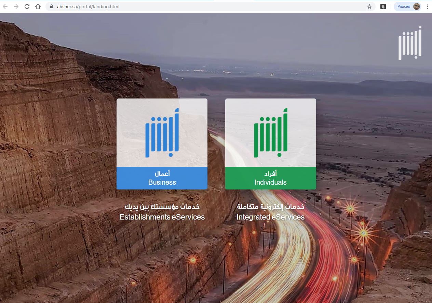Viewport: 432px width, 303px height.
Task: View site security info via lock icon
Action: (52, 6)
